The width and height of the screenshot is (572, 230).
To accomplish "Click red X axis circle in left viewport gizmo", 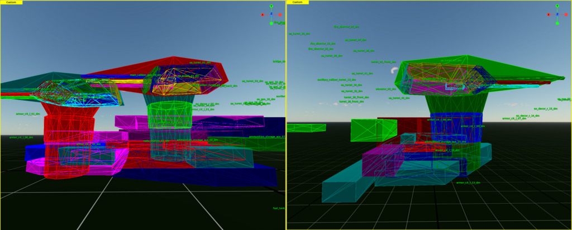I will (263, 15).
